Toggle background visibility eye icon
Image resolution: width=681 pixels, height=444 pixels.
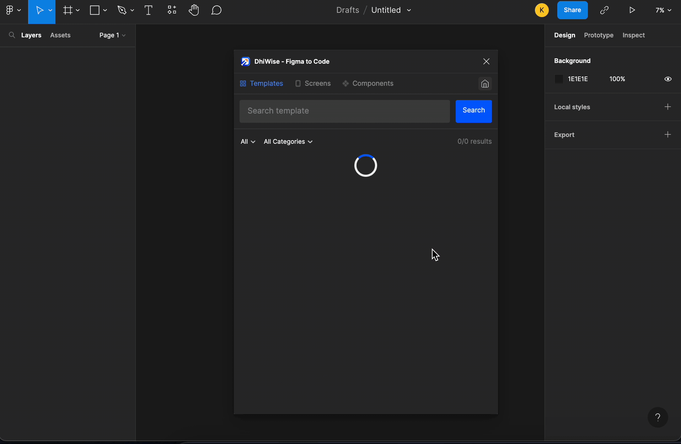click(668, 79)
